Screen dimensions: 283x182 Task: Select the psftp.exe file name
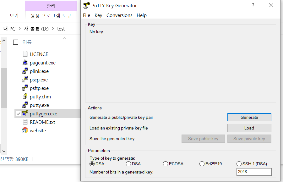coord(39,88)
